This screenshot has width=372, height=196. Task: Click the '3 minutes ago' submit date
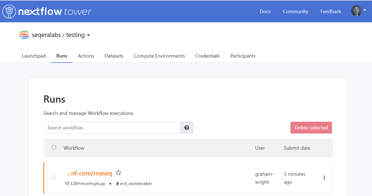click(x=295, y=178)
